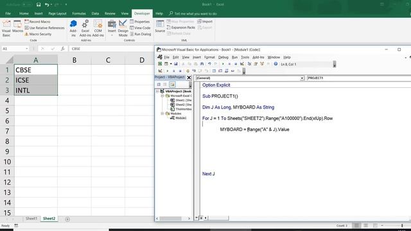Select the row 7 header
Screen dimensions: 411x231
(x=7, y=131)
